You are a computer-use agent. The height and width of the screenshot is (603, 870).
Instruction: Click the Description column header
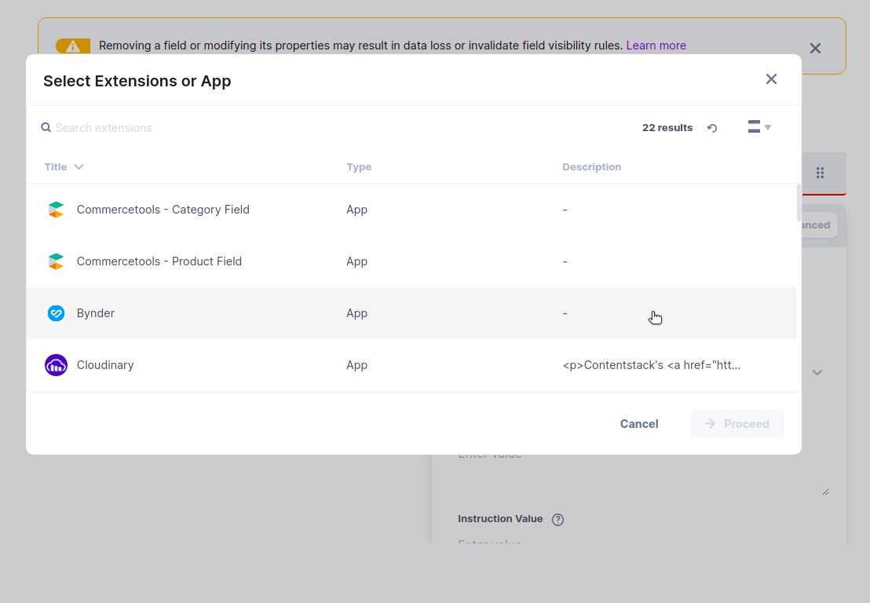pos(591,167)
